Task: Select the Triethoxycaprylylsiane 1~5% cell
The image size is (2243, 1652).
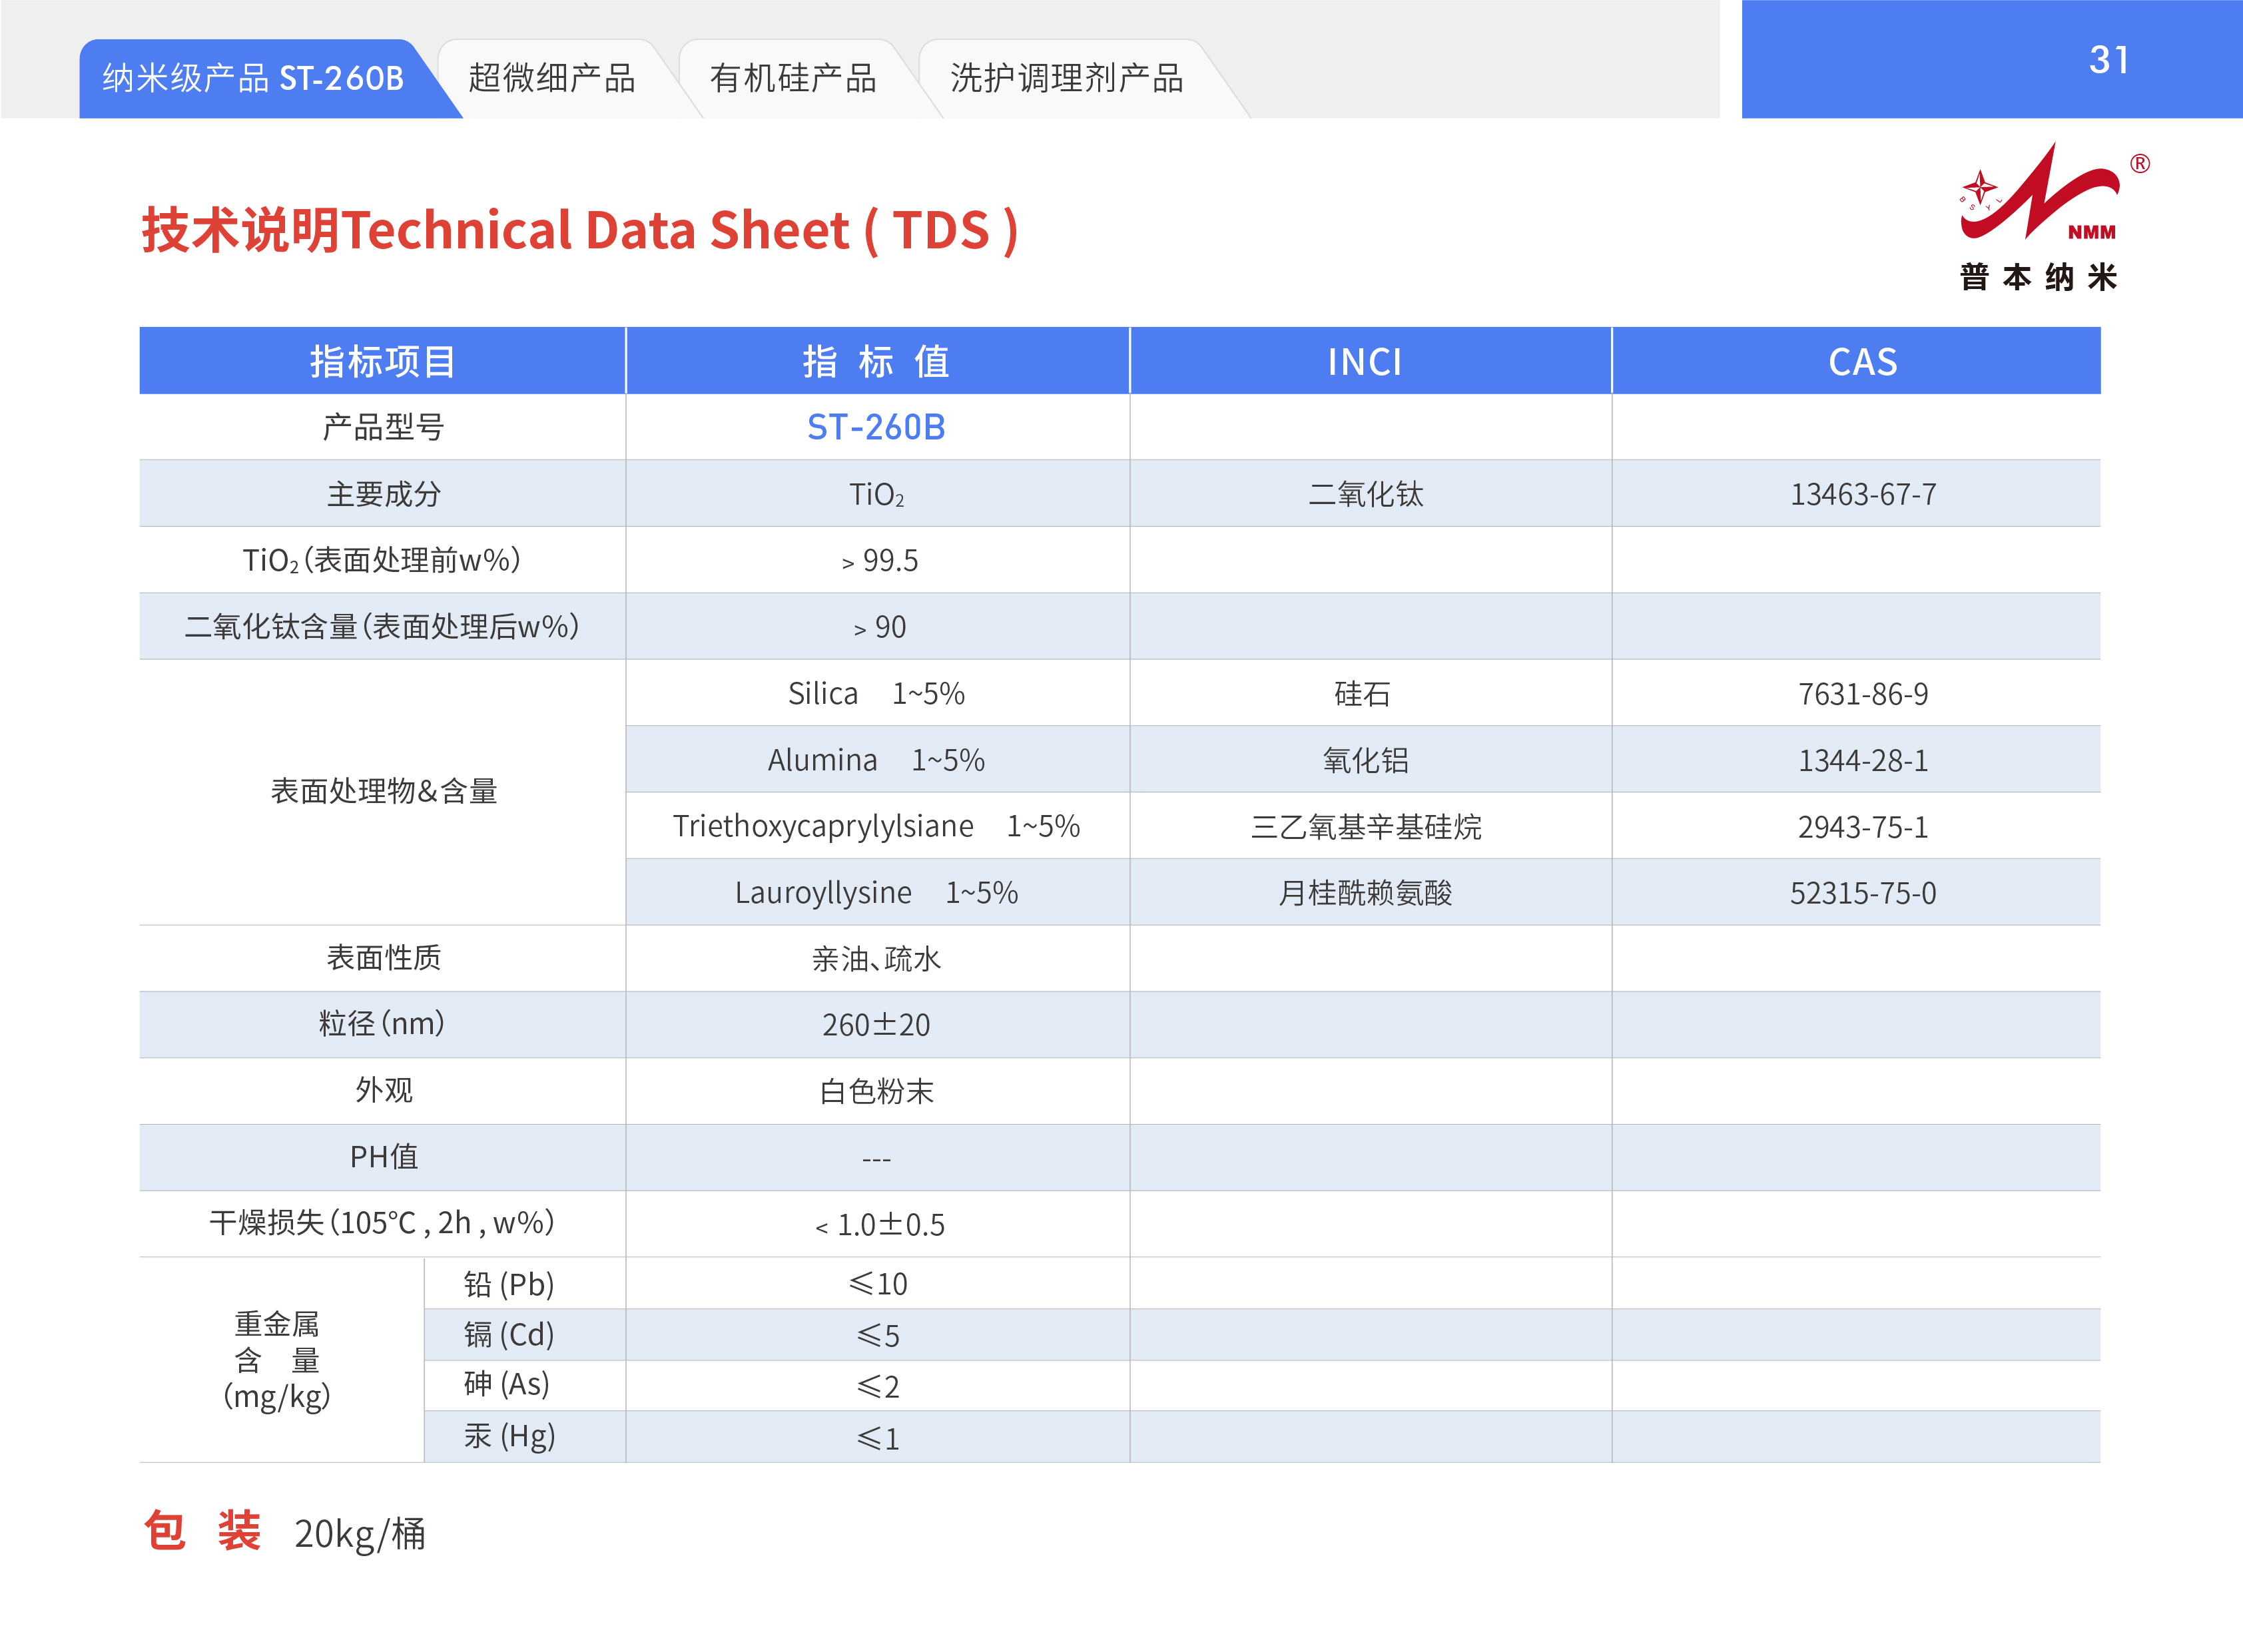Action: click(876, 826)
